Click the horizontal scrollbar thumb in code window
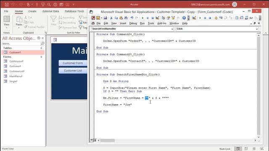The height and width of the screenshot is (151, 269). 108,140
